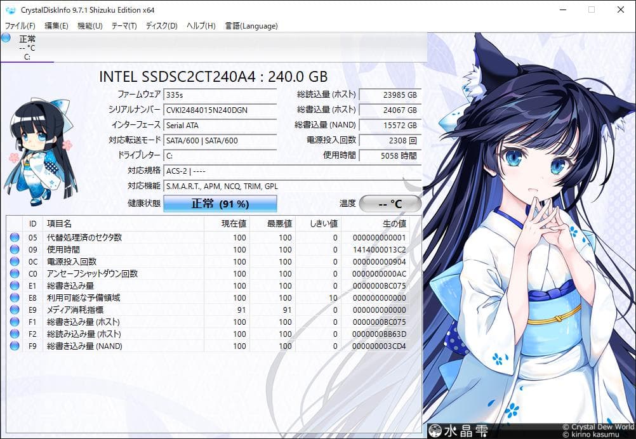Click the status icon beside C0 アンセーフシャットダウン回数
Image resolution: width=636 pixels, height=439 pixels.
[x=14, y=273]
